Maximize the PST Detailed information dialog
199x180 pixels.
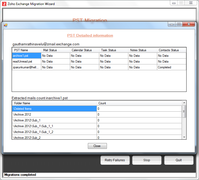pyautogui.click(x=179, y=24)
